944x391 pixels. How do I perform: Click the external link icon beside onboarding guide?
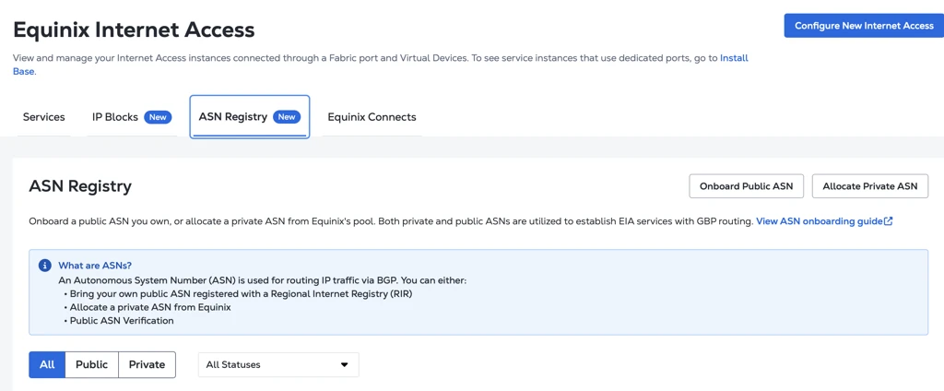coord(889,221)
